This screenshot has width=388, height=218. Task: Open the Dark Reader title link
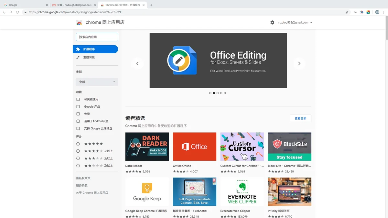pos(134,166)
